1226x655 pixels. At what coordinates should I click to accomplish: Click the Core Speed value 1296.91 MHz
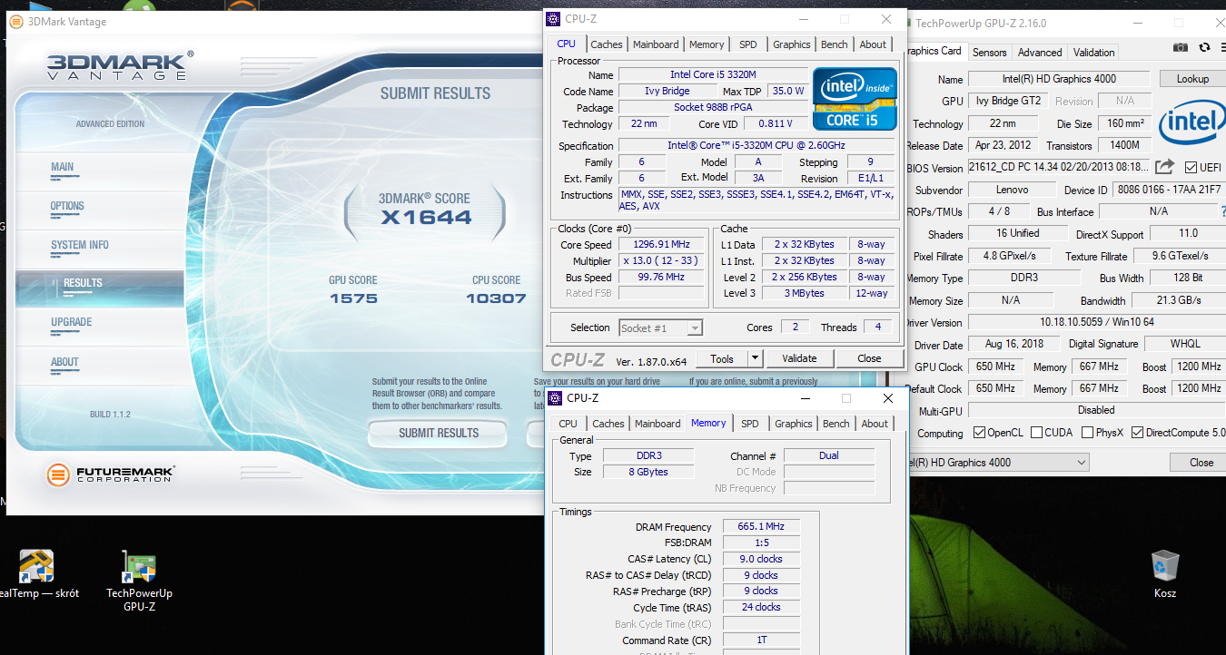tap(662, 245)
